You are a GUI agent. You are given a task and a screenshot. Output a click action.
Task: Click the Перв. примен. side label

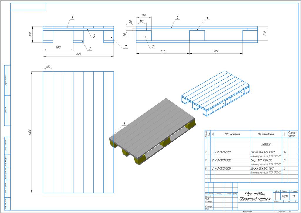[x=6, y=80]
